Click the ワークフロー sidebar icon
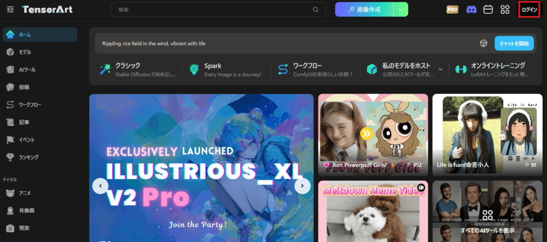This screenshot has height=242, width=547. [11, 104]
